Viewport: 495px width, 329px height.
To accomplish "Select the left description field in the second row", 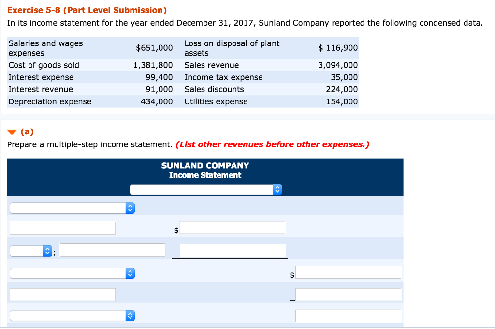I will tap(62, 228).
